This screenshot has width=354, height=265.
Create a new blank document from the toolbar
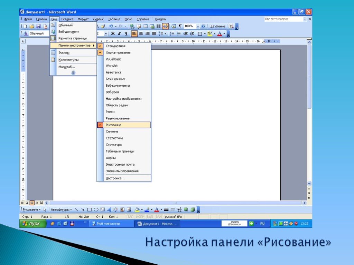pos(25,26)
